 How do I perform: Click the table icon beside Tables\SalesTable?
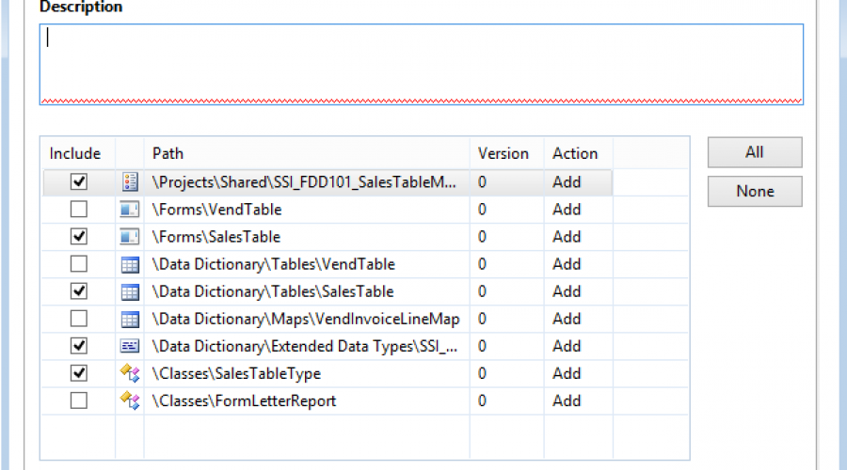[130, 291]
